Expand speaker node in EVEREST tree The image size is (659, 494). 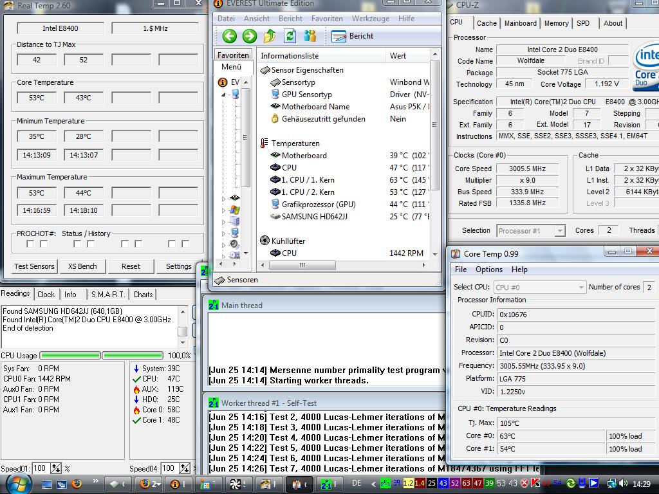pyautogui.click(x=223, y=244)
